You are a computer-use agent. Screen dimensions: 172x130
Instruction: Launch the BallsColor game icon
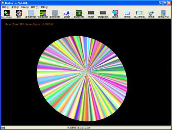coord(7,13)
